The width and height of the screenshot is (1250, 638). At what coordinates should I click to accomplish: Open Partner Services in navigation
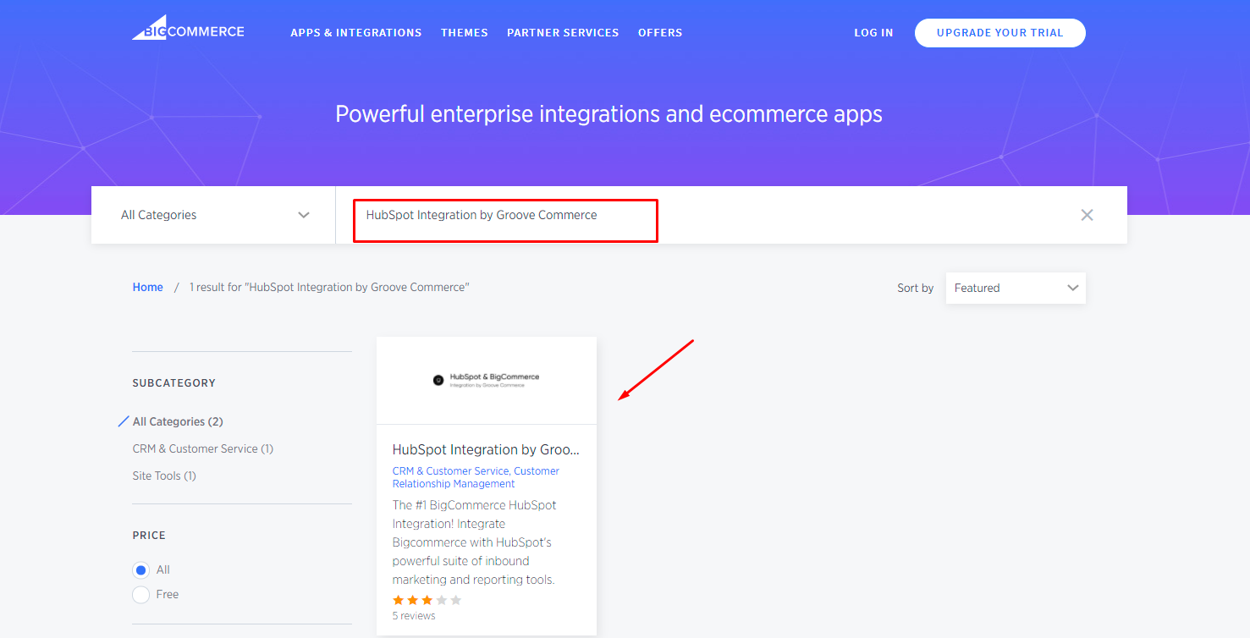563,33
